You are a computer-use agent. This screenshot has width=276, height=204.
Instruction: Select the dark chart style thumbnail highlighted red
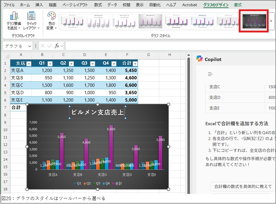254,21
